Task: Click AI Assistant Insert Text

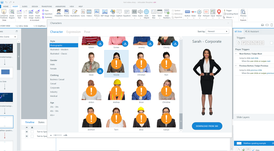Action: pos(19,14)
